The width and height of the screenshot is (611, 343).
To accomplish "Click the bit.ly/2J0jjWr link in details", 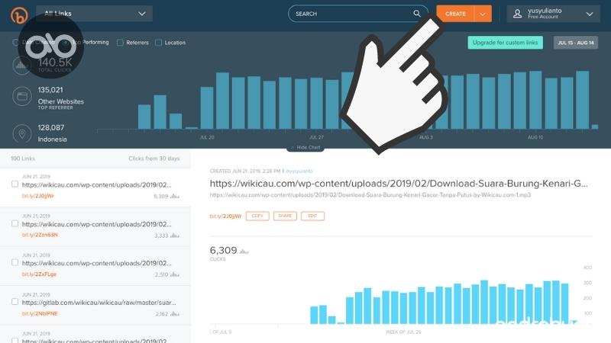I will coord(225,216).
